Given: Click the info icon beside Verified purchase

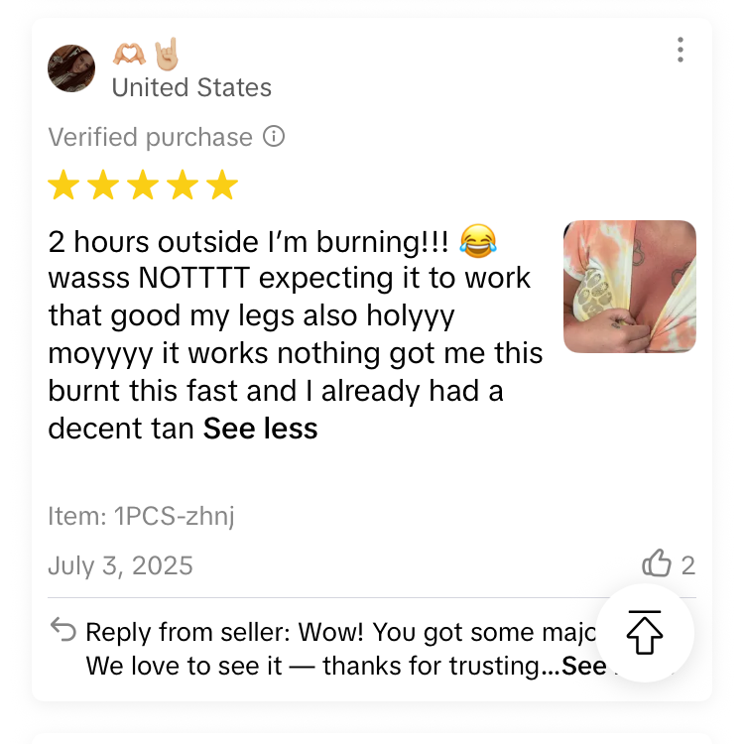Looking at the screenshot, I should click(274, 137).
